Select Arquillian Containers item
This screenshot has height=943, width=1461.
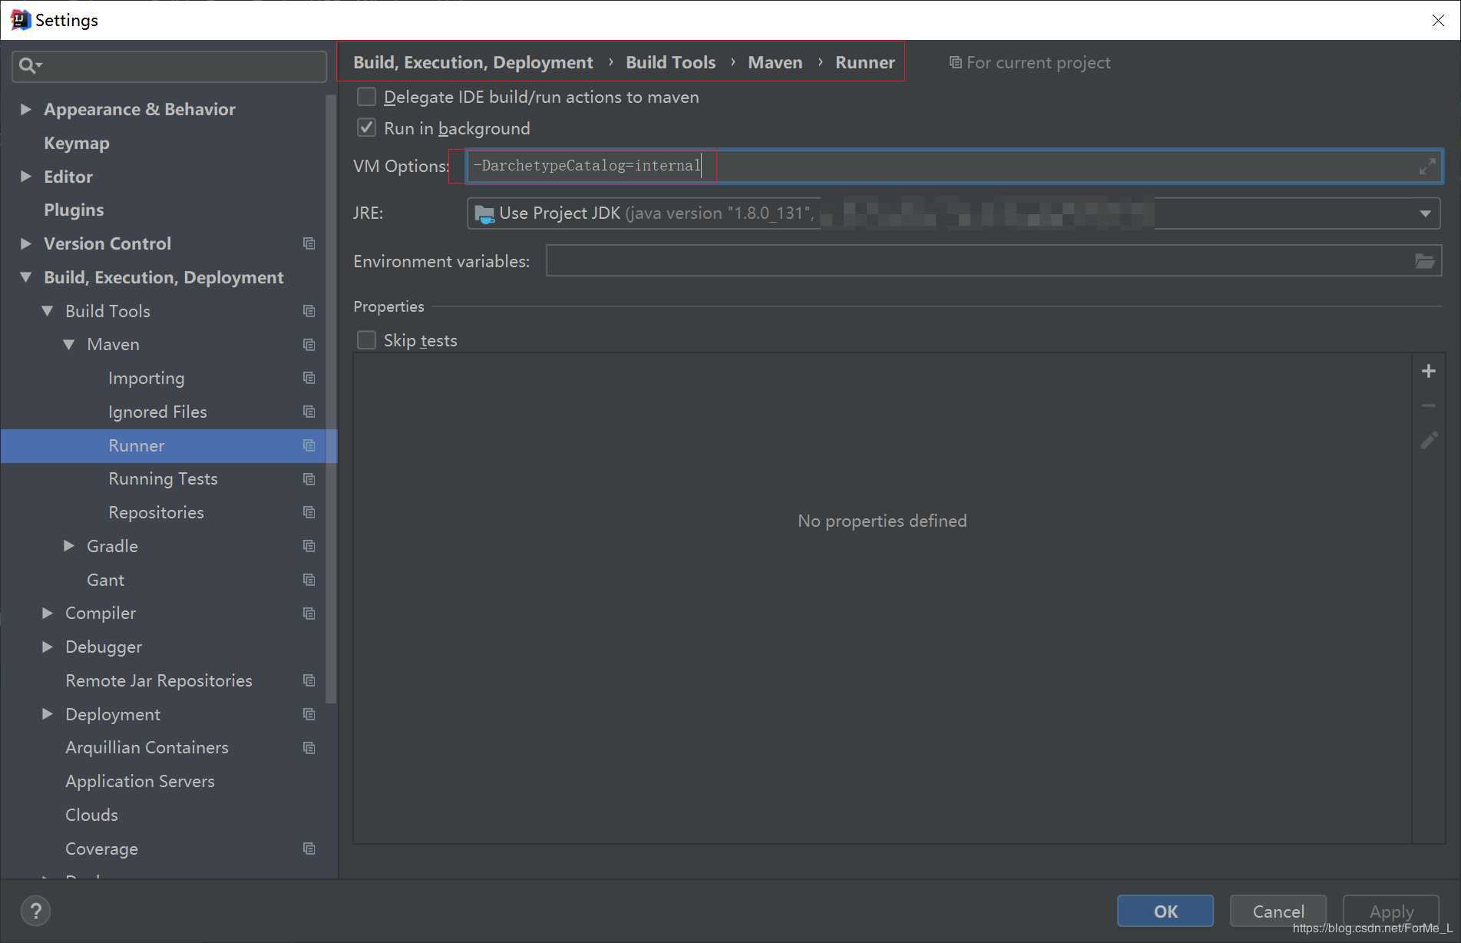[x=147, y=747]
